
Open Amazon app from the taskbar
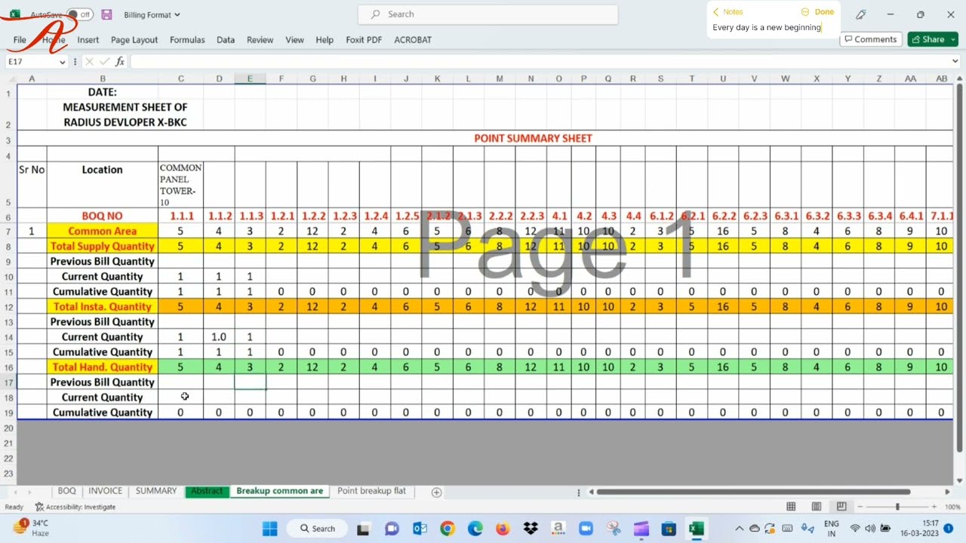click(x=558, y=529)
